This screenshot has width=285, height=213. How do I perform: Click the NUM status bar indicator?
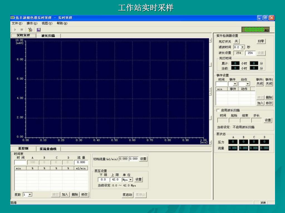point(263,203)
